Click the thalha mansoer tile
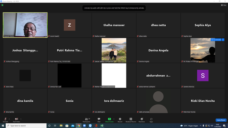This screenshot has width=228, height=128. (114, 25)
